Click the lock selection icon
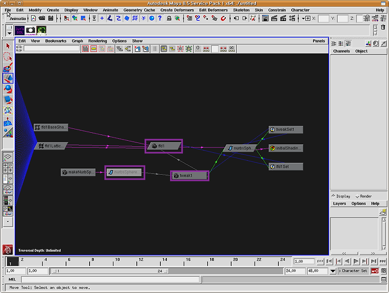 point(169,18)
